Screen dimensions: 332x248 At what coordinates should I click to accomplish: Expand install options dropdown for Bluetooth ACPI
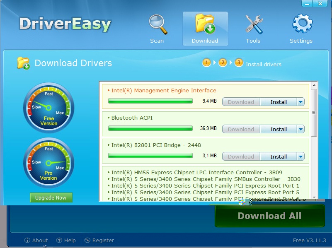point(300,129)
